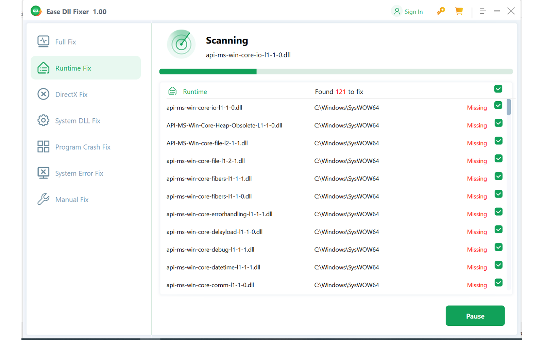Viewport: 544px width, 340px height.
Task: Click the Manual Fix wrench icon
Action: coord(43,199)
